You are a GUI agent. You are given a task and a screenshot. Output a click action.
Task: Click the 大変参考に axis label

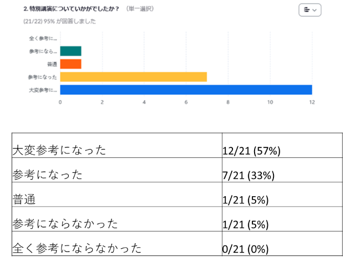coord(43,89)
